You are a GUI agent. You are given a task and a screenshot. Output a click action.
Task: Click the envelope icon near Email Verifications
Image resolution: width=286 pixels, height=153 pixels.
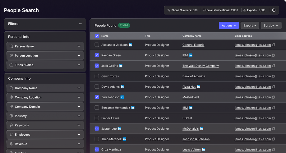pos(204,10)
